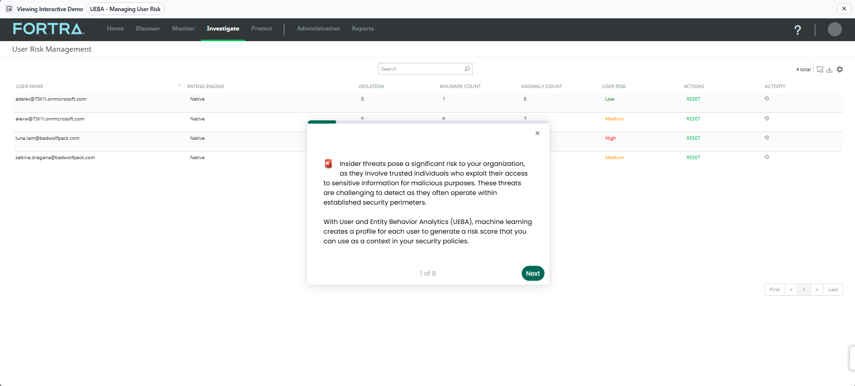Image resolution: width=855 pixels, height=386 pixels.
Task: Go to the next page arrow
Action: [817, 290]
